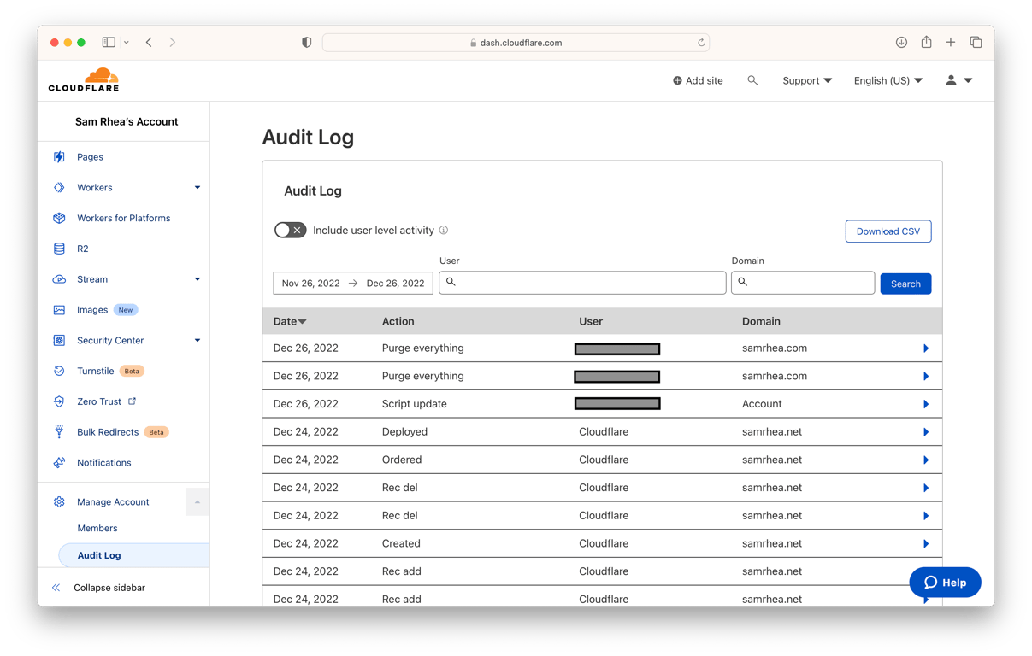Click the Bulk Redirects icon

[x=58, y=432]
